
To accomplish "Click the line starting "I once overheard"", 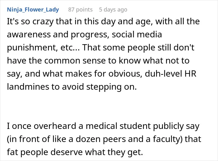I will tap(103, 126).
